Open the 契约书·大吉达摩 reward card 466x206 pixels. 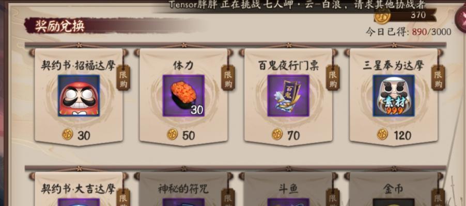coord(79,189)
